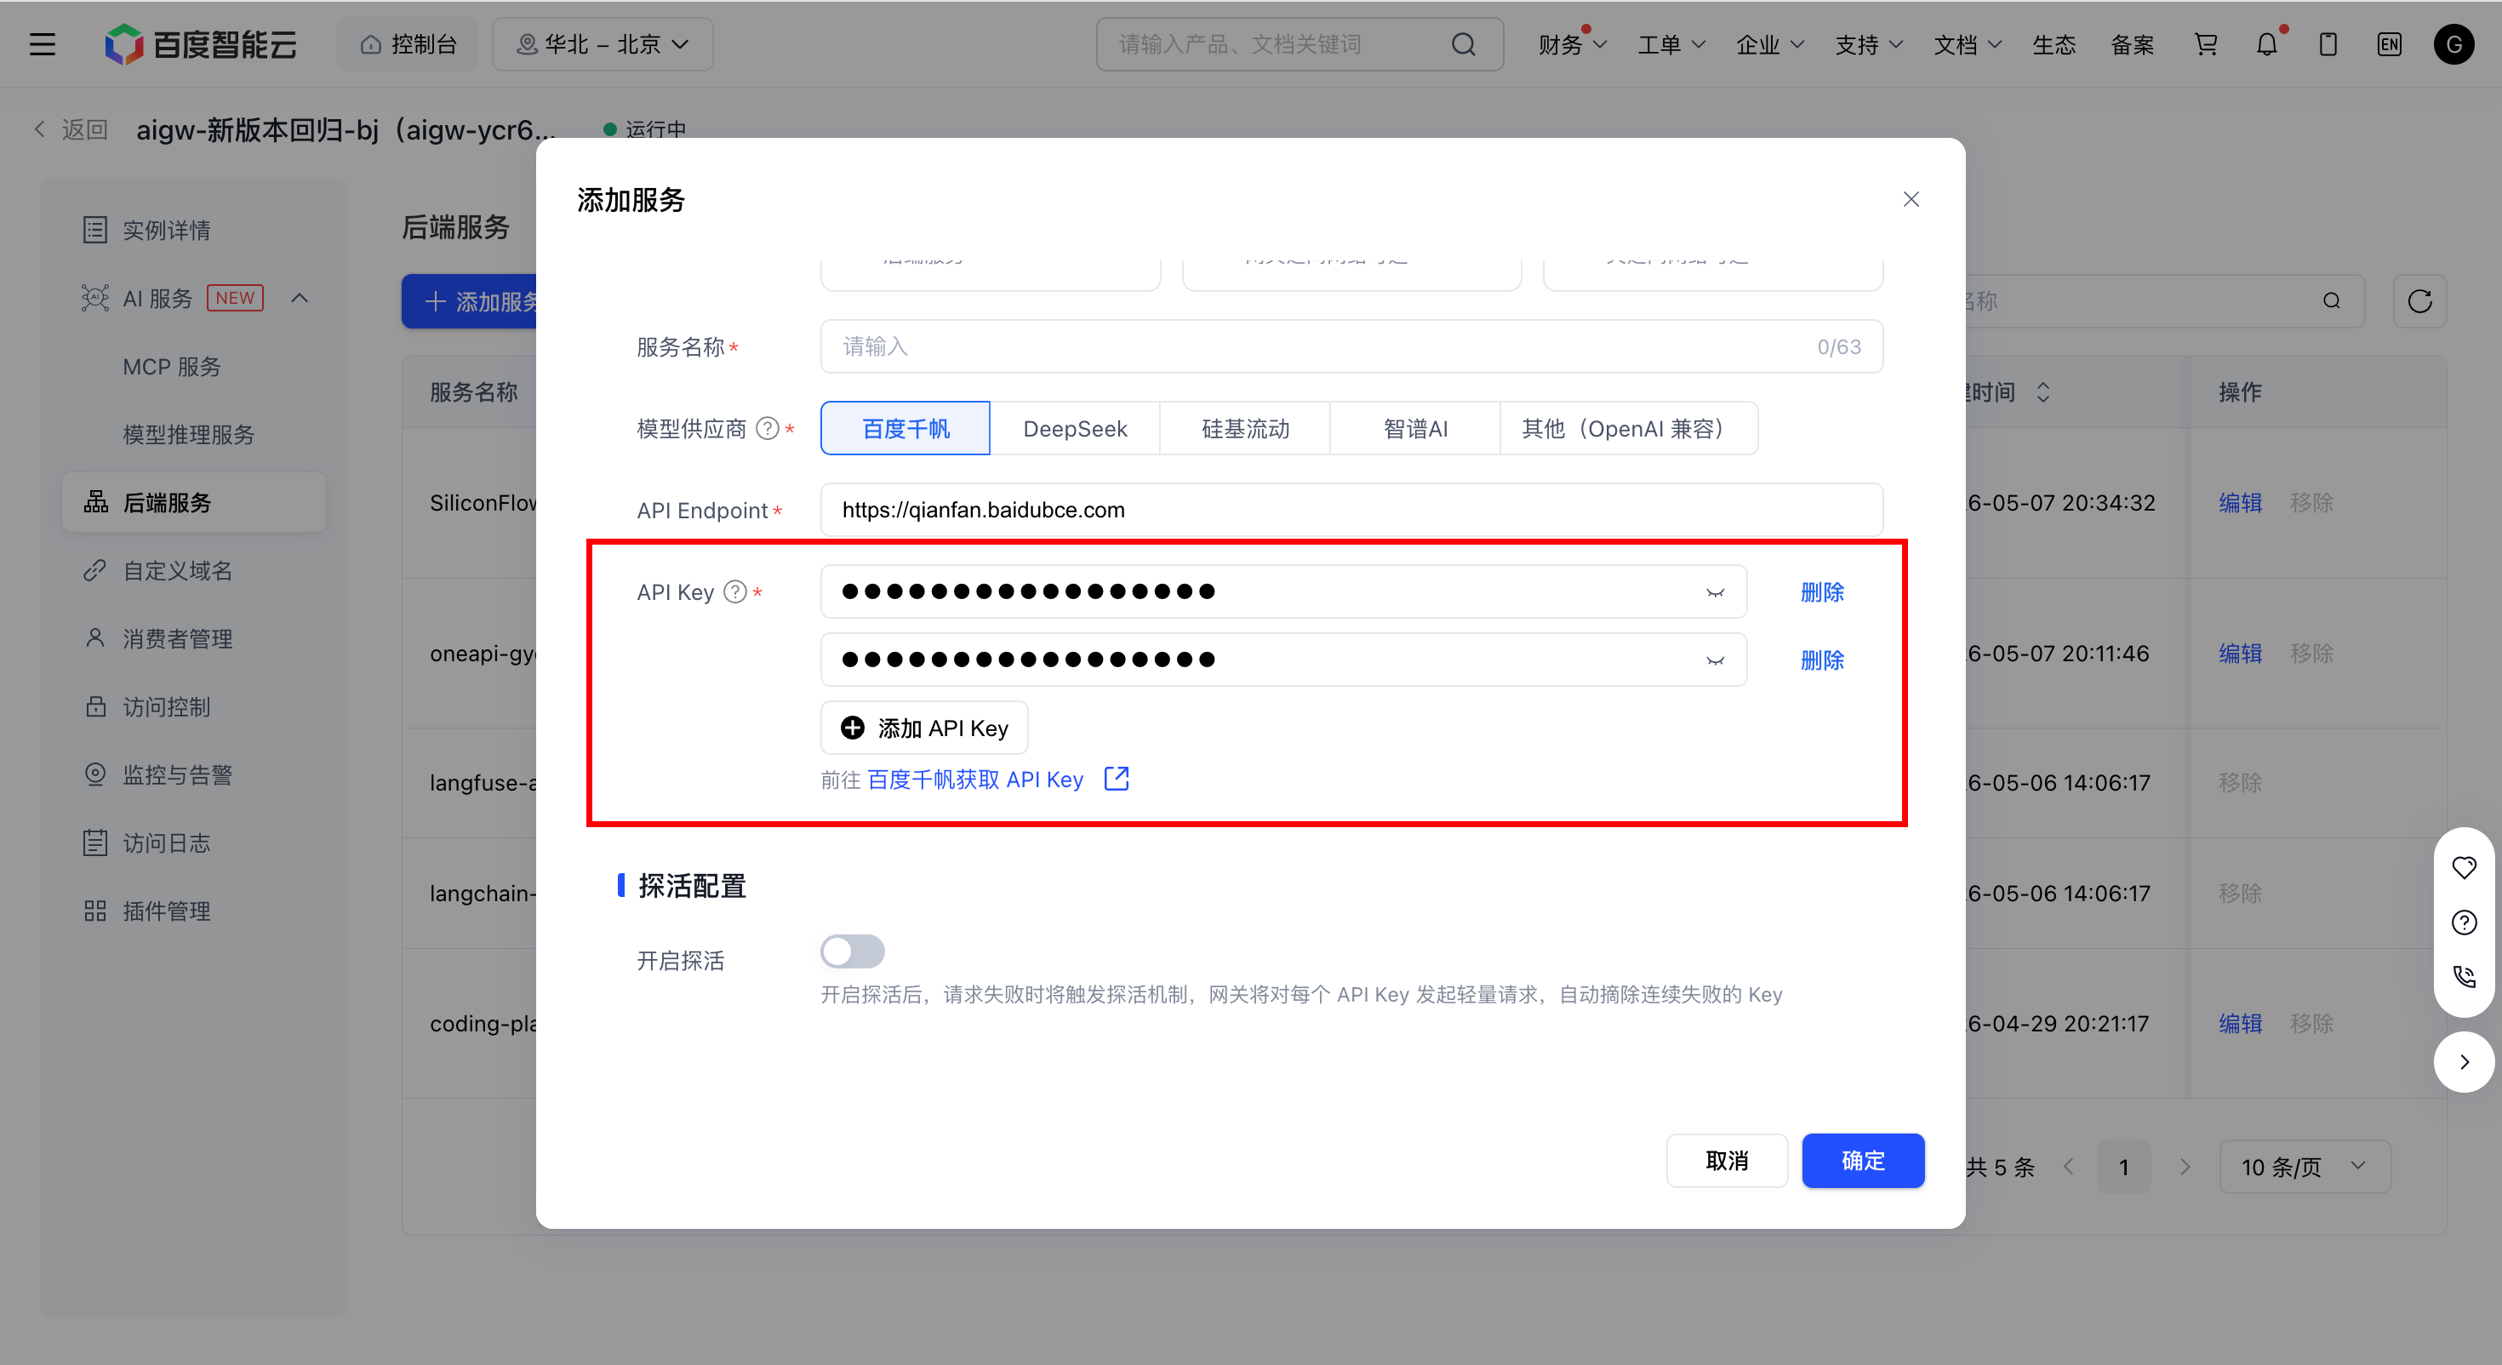Image resolution: width=2502 pixels, height=1365 pixels.
Task: Open the floating phone contact icon
Action: [2464, 976]
